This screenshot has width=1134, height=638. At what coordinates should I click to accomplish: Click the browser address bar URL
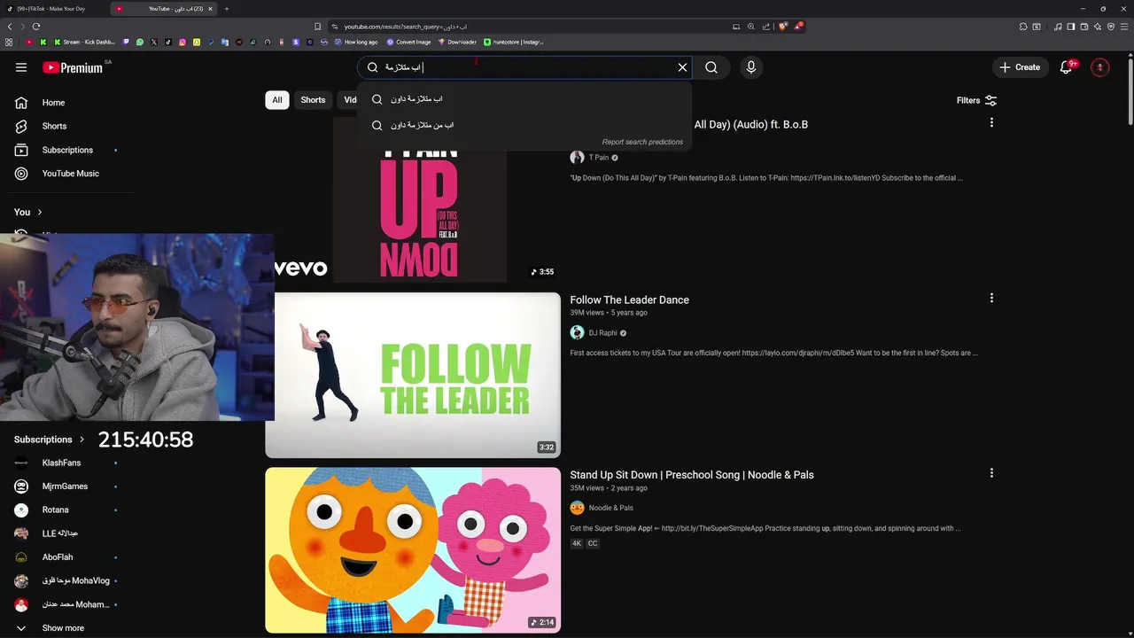click(405, 27)
